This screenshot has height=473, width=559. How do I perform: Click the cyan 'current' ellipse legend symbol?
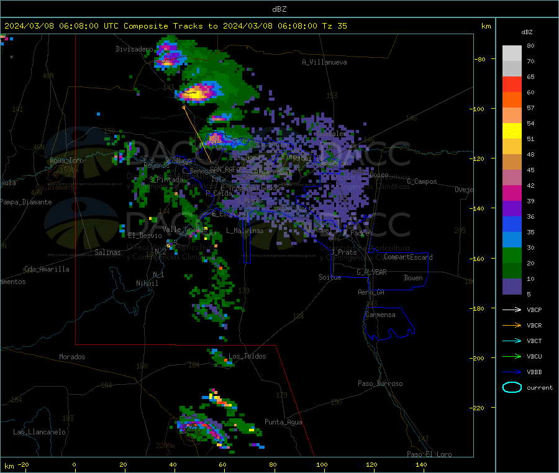point(512,387)
